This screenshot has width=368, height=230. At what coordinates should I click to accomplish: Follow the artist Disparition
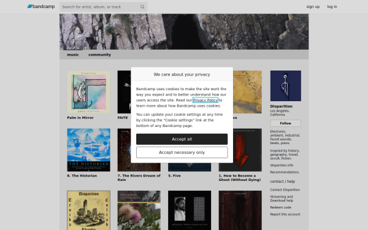(285, 123)
